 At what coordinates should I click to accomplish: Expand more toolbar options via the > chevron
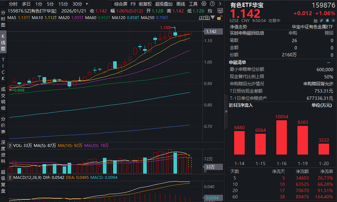(x=220, y=4)
